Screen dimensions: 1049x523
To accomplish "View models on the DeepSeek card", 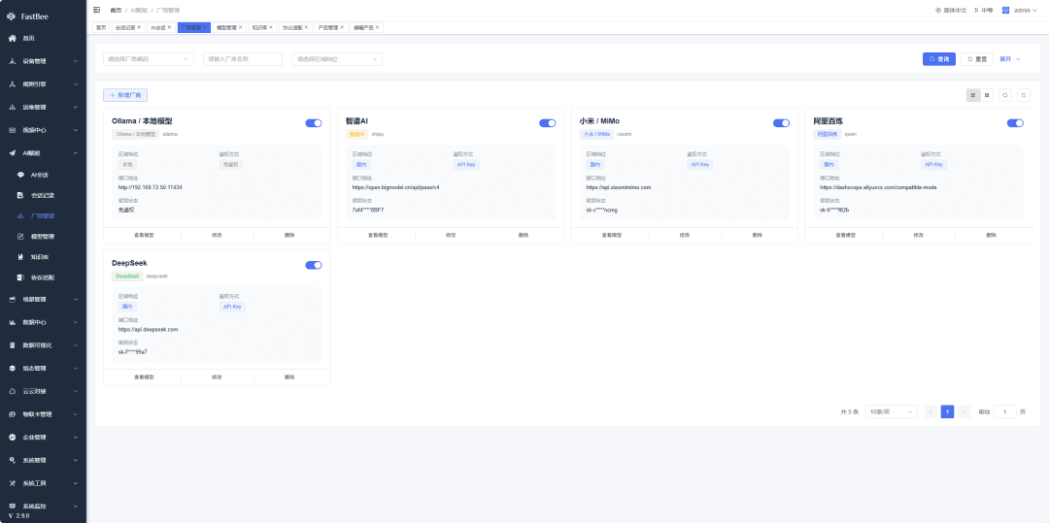I will tap(143, 377).
